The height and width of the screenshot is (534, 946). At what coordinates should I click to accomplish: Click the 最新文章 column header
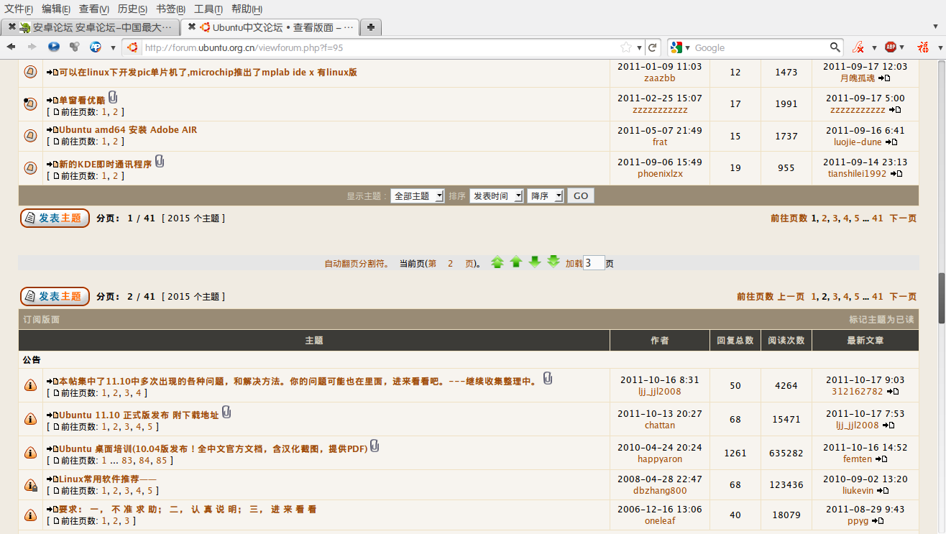pyautogui.click(x=865, y=341)
